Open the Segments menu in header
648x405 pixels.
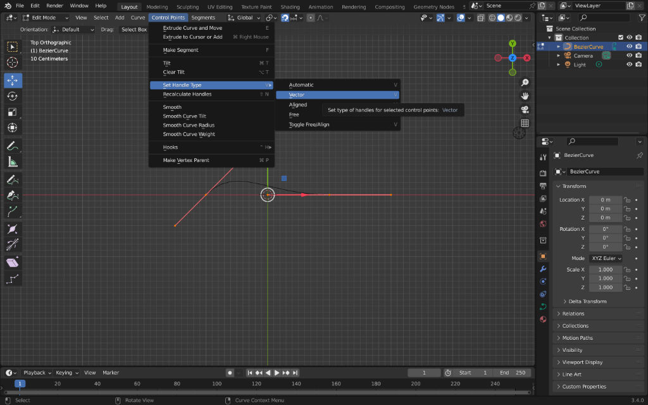(x=203, y=18)
